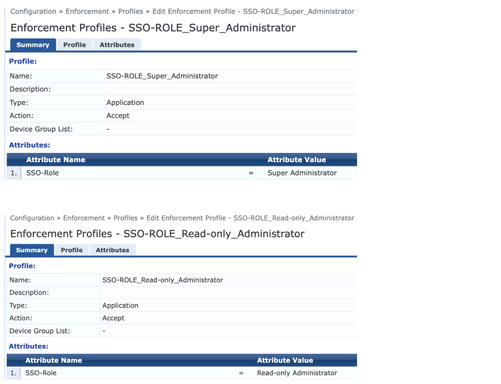Select the SSO-Role attribute name for Read-only Administrator
501x384 pixels.
(41, 373)
